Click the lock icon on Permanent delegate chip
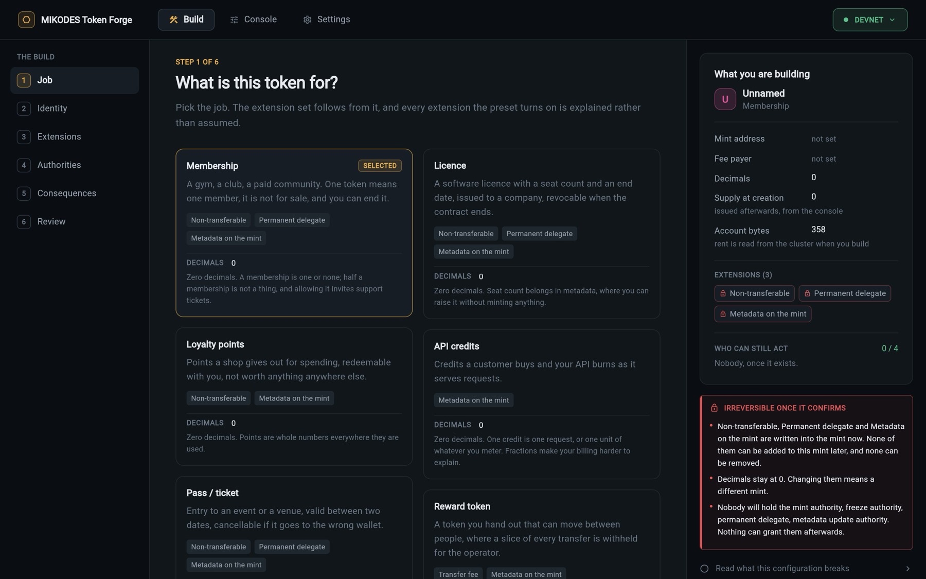 [x=807, y=293]
